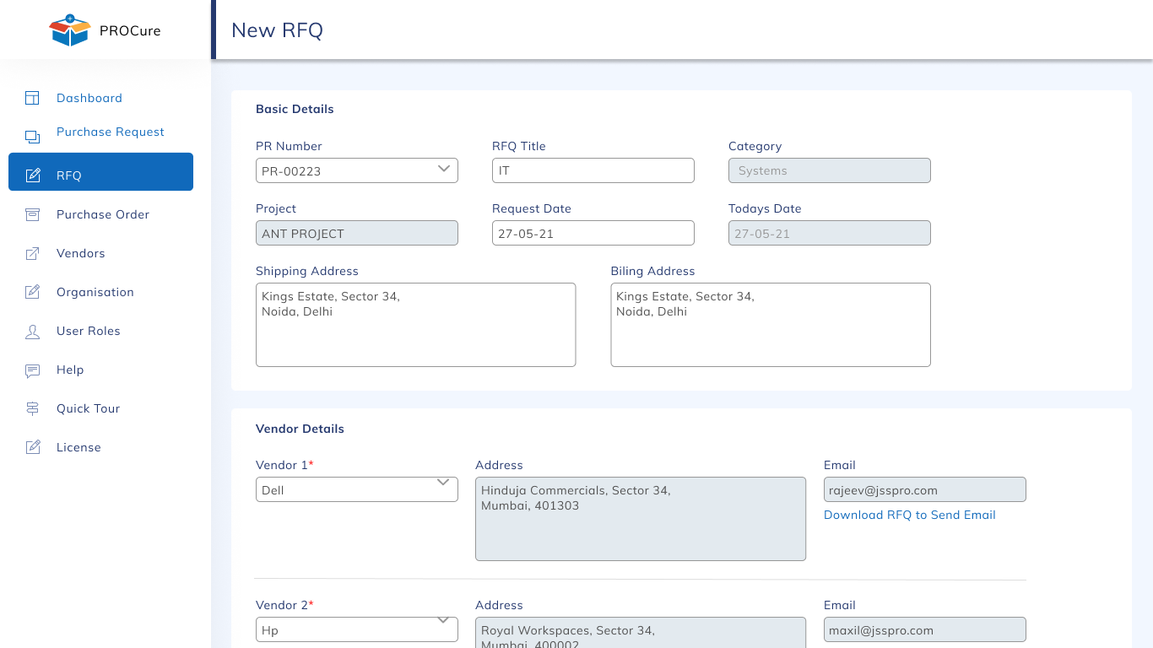Viewport: 1153px width, 648px height.
Task: Click the License sidebar icon
Action: point(32,447)
